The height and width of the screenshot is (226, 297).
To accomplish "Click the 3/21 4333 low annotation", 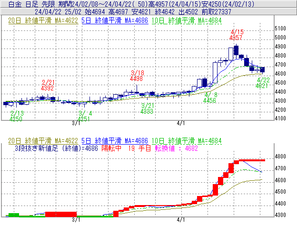I will click(x=147, y=108).
